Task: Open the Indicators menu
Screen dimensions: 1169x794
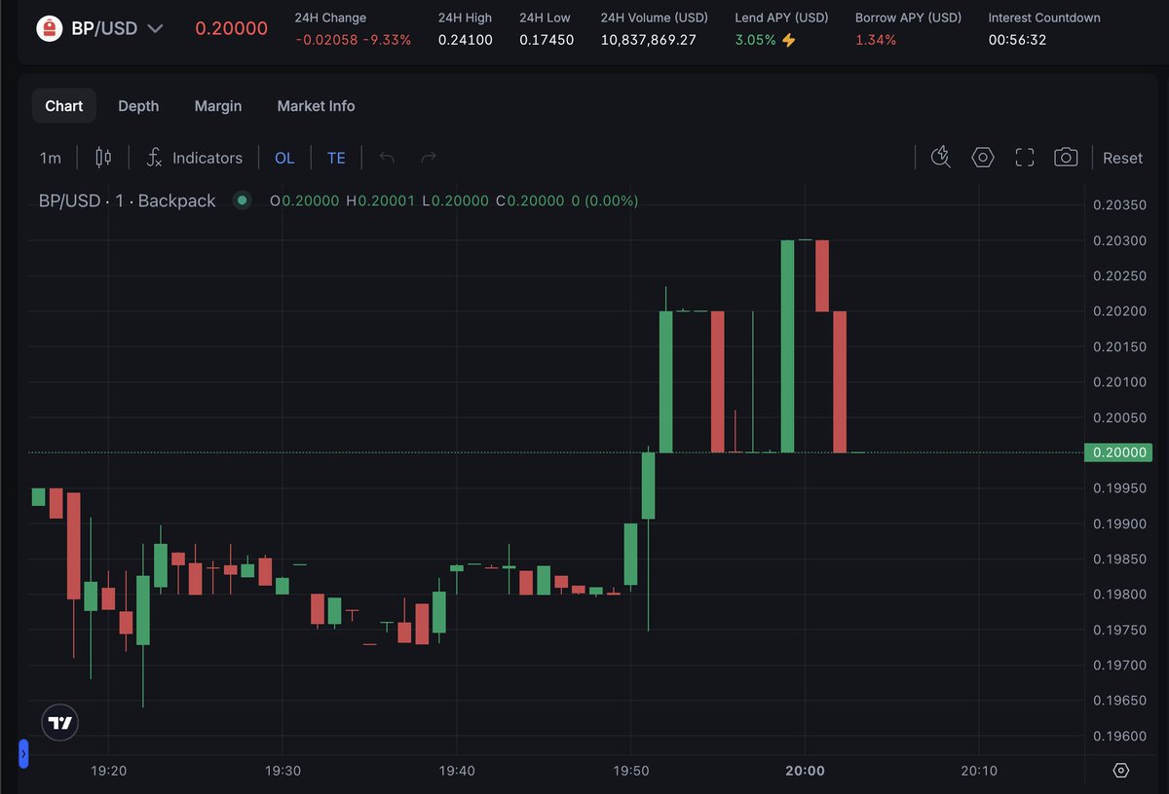Action: click(194, 158)
